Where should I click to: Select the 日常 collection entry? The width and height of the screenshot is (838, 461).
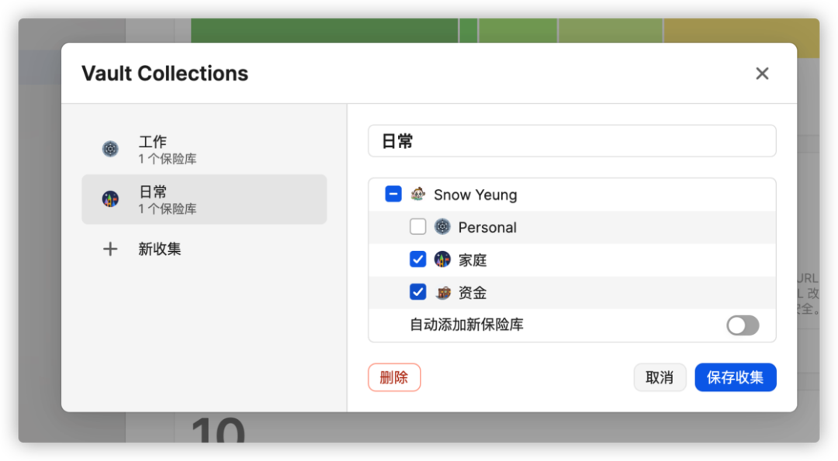click(203, 199)
